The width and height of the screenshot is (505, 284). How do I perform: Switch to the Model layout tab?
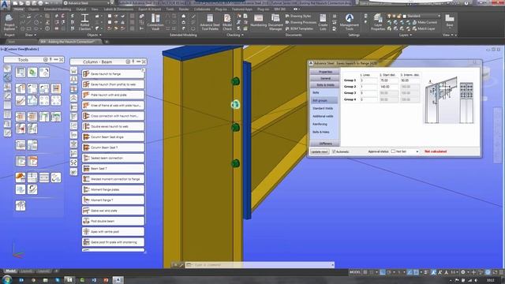tap(10, 271)
